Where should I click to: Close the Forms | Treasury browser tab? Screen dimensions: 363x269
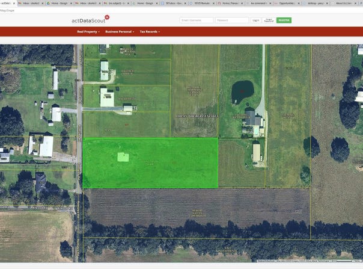click(x=242, y=3)
